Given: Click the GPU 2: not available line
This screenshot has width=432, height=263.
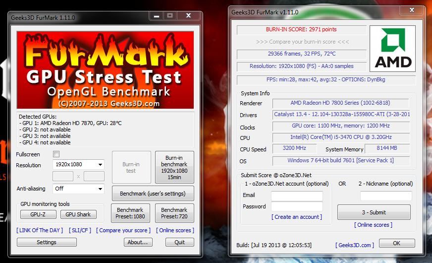Looking at the screenshot, I should [45, 130].
